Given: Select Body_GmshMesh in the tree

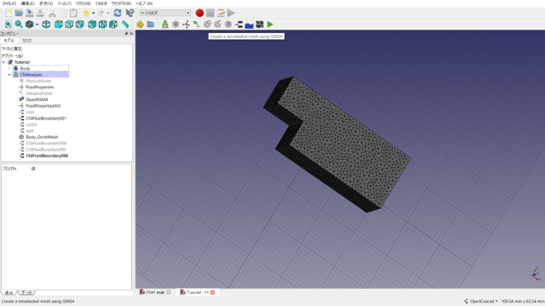Looking at the screenshot, I should coord(42,137).
